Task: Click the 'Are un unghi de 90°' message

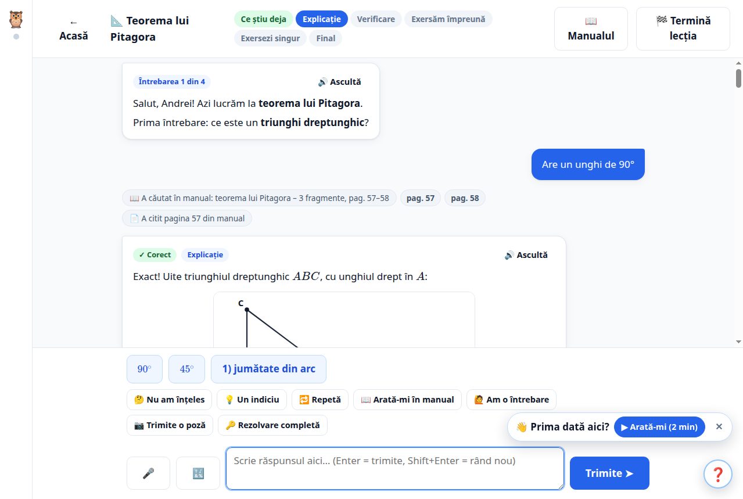Action: tap(588, 164)
